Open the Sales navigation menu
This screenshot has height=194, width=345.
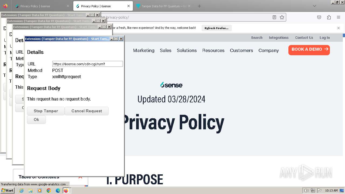(x=165, y=50)
